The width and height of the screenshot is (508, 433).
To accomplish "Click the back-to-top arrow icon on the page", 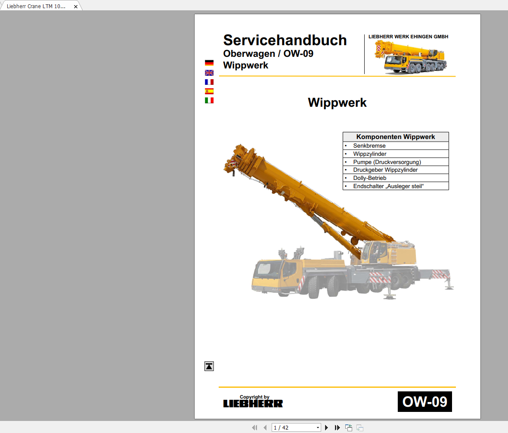I will click(x=209, y=366).
